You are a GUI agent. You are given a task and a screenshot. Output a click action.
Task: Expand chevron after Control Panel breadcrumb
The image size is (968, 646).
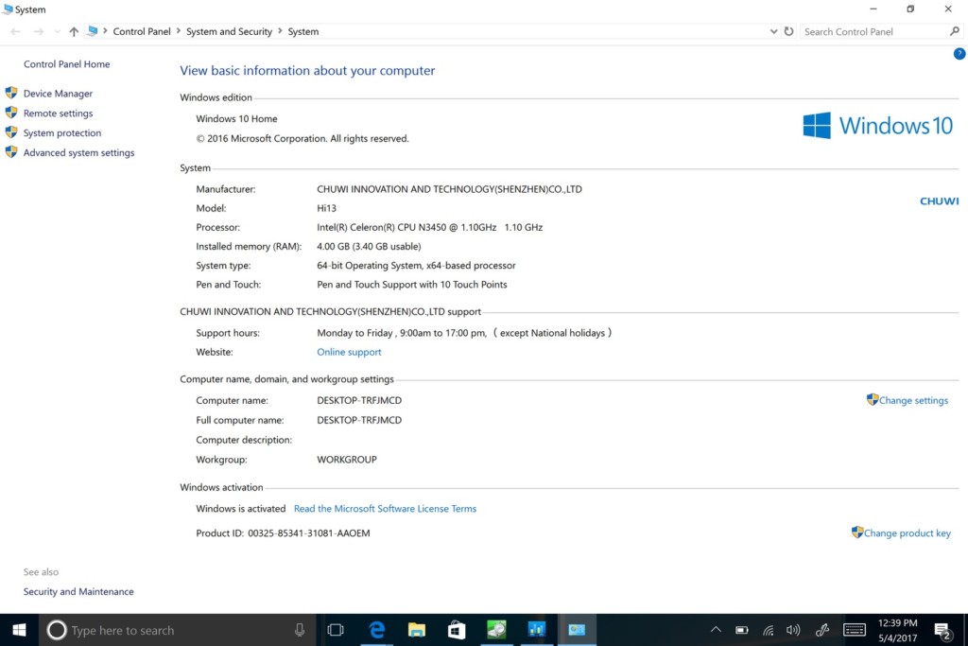(179, 31)
